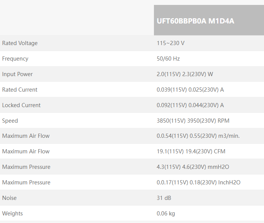
Task: Select the Locked Current row label
Action: coord(21,105)
